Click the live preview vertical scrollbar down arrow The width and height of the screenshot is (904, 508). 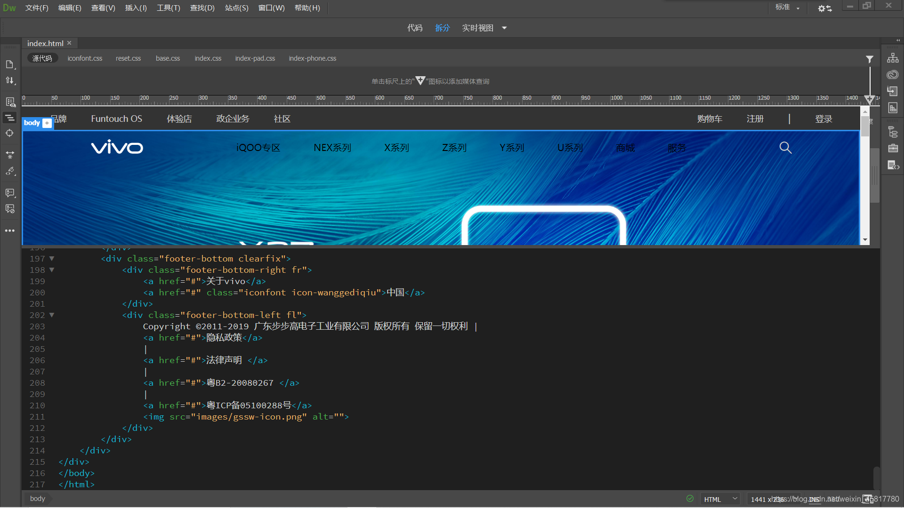coord(865,240)
